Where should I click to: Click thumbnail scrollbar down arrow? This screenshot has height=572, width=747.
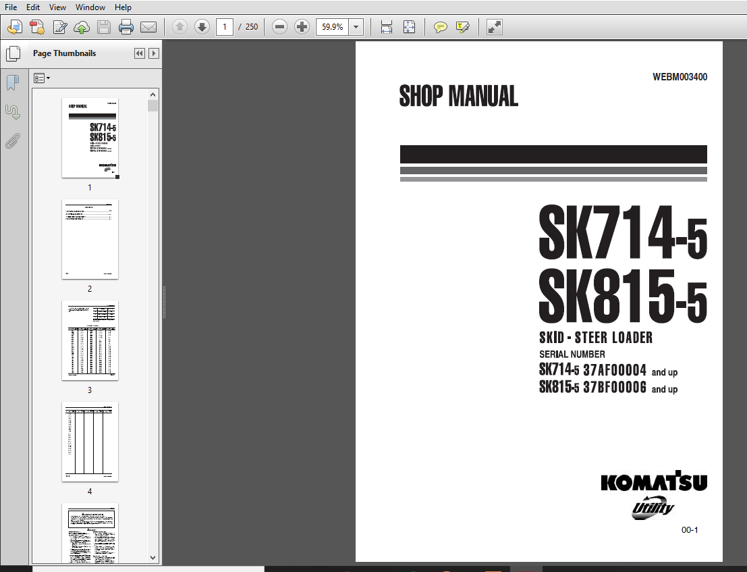(x=153, y=557)
